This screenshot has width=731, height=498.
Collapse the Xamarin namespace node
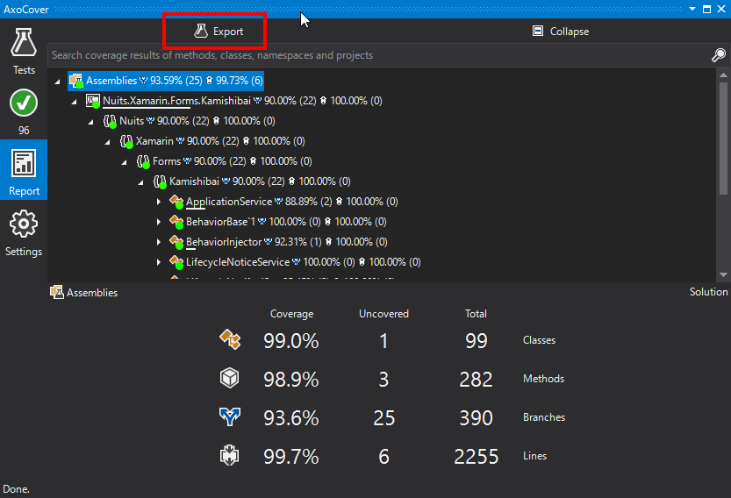(x=108, y=142)
